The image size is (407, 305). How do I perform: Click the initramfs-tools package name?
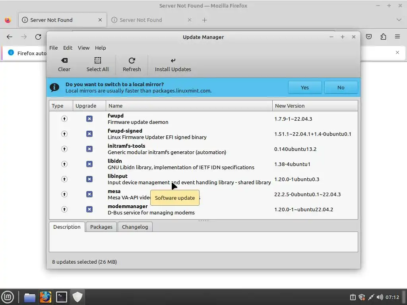pos(126,146)
